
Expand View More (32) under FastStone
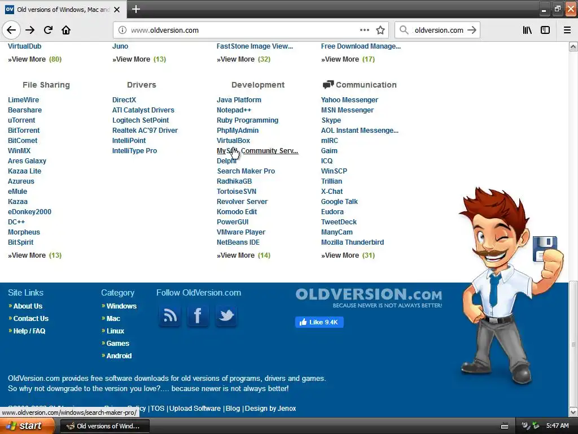(244, 59)
